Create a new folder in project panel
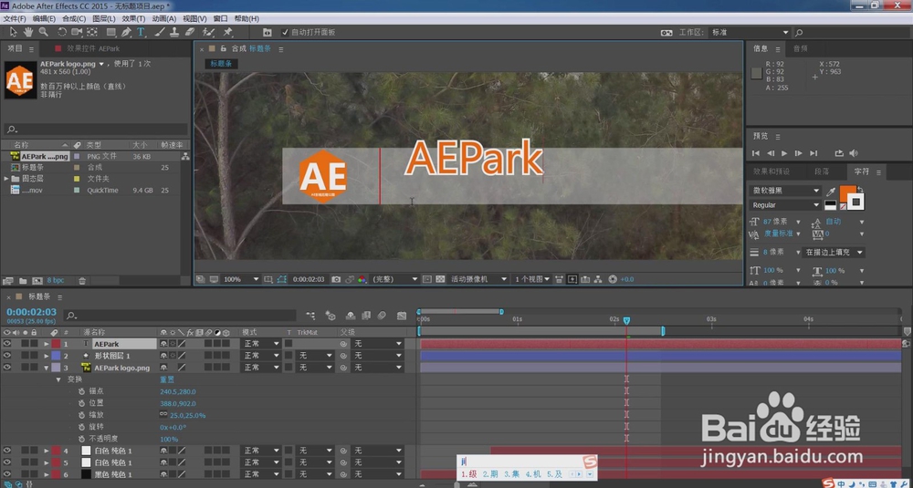The width and height of the screenshot is (913, 488). (23, 280)
